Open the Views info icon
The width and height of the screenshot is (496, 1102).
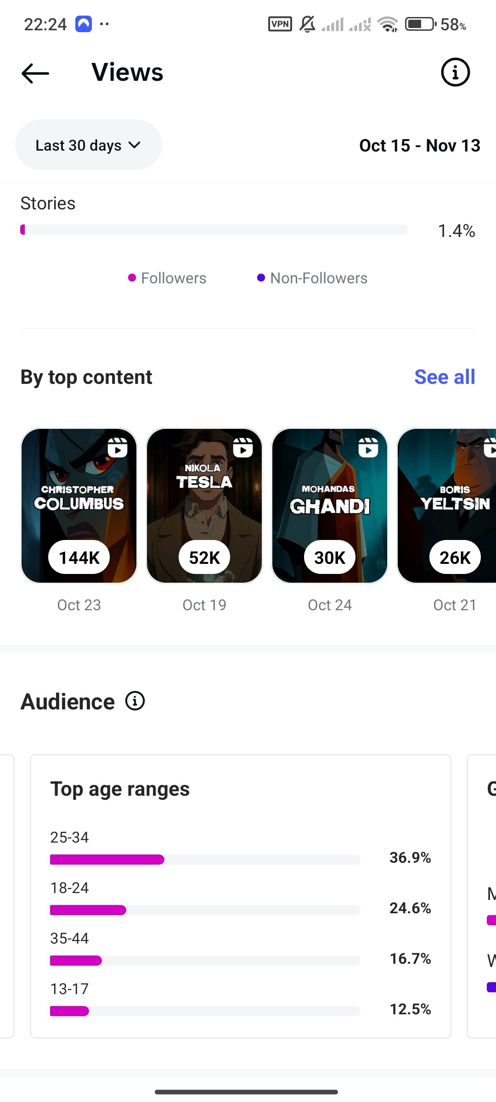click(455, 73)
